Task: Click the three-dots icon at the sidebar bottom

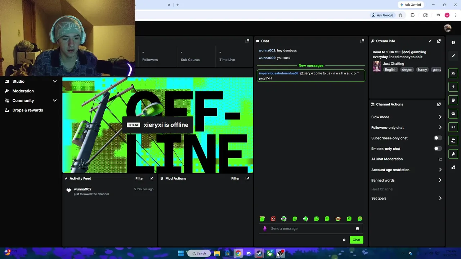Action: [x=453, y=168]
